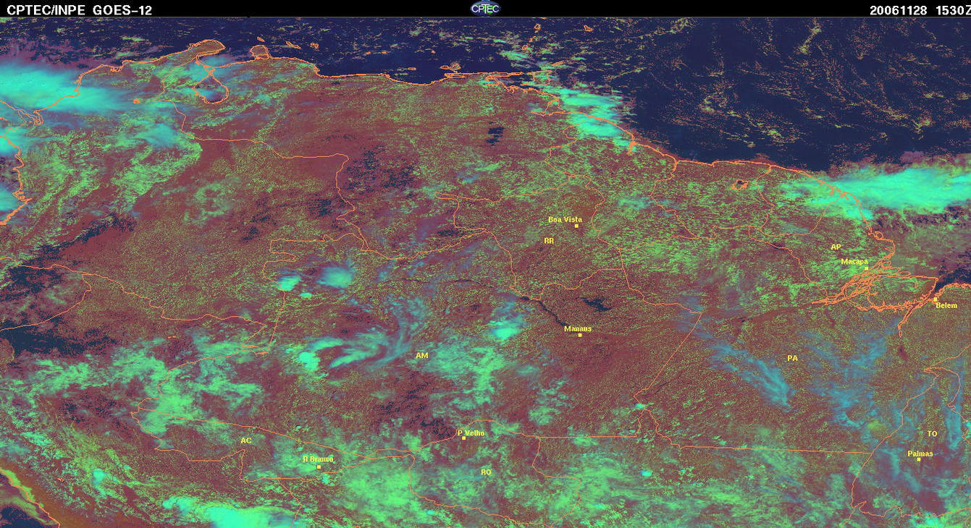The height and width of the screenshot is (528, 971).
Task: Click the Manaus city label
Action: (578, 328)
